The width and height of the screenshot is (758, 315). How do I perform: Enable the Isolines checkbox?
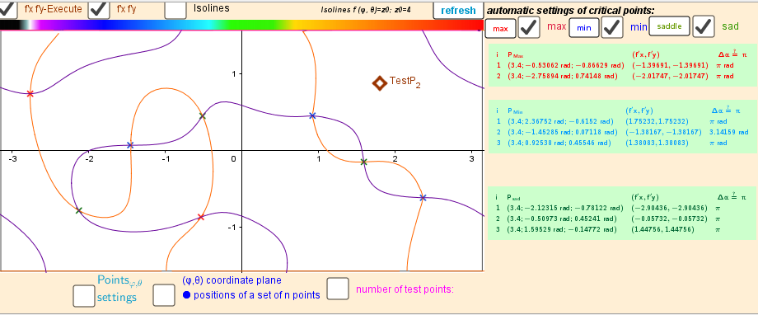175,9
